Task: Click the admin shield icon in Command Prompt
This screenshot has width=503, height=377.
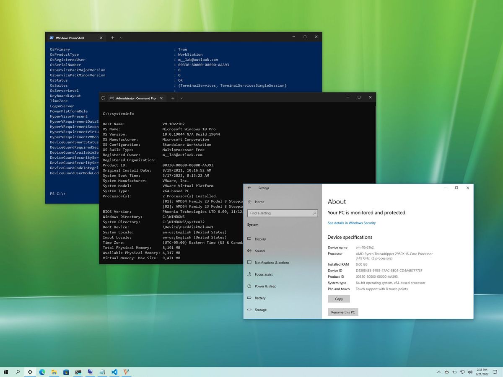Action: [104, 98]
